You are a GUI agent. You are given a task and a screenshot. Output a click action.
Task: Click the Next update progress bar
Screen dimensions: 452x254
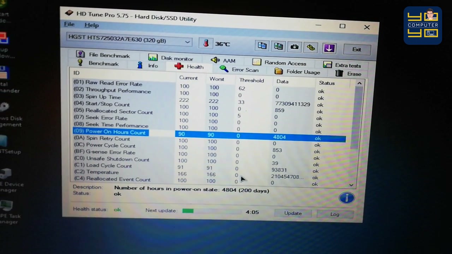pyautogui.click(x=212, y=211)
